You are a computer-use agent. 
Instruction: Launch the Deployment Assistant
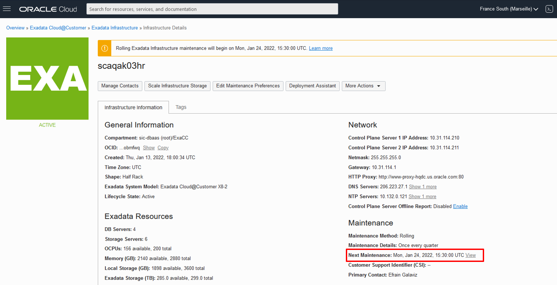[x=313, y=86]
